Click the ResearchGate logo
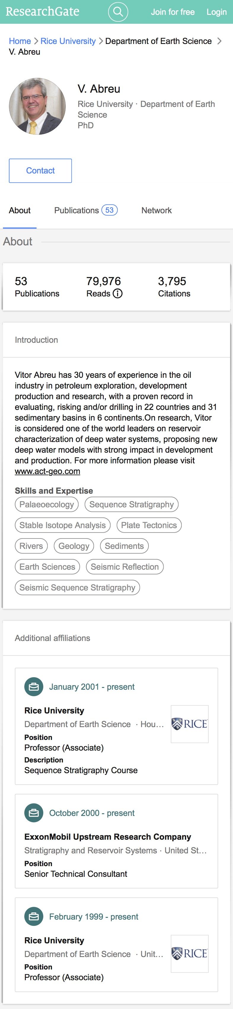This screenshot has width=233, height=1009. click(42, 12)
